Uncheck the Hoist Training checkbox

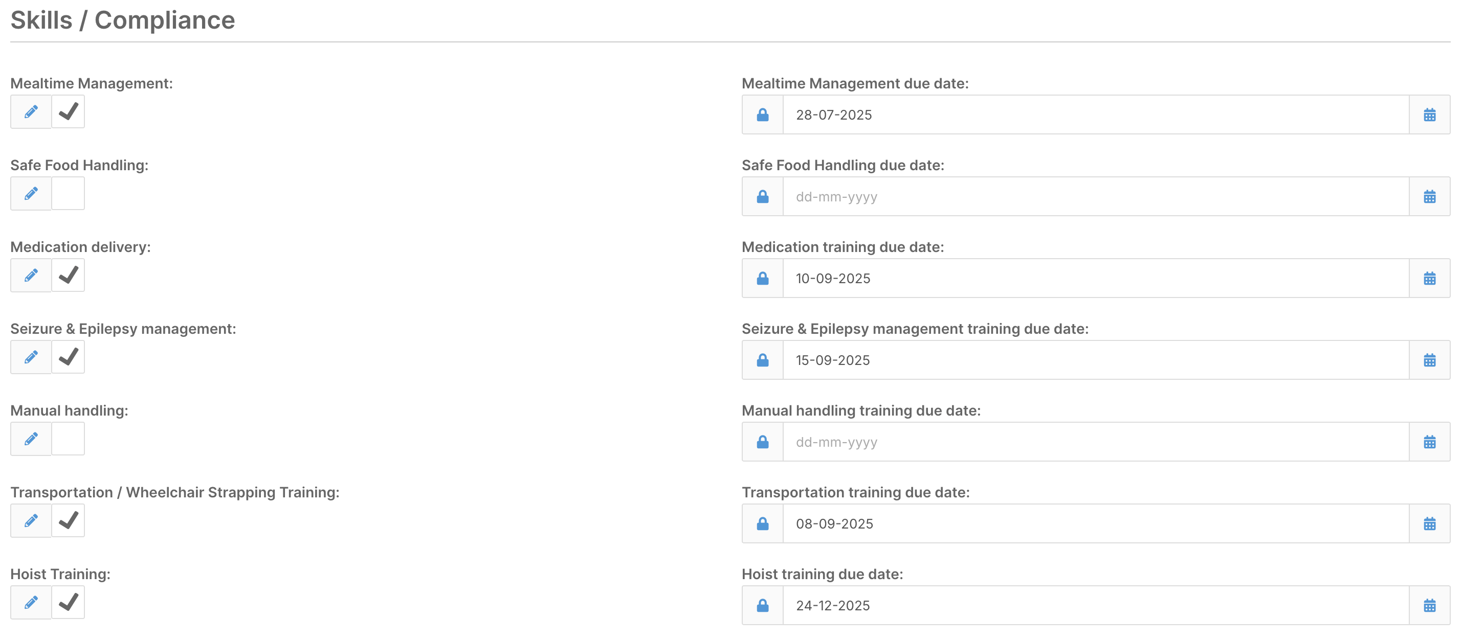tap(68, 602)
